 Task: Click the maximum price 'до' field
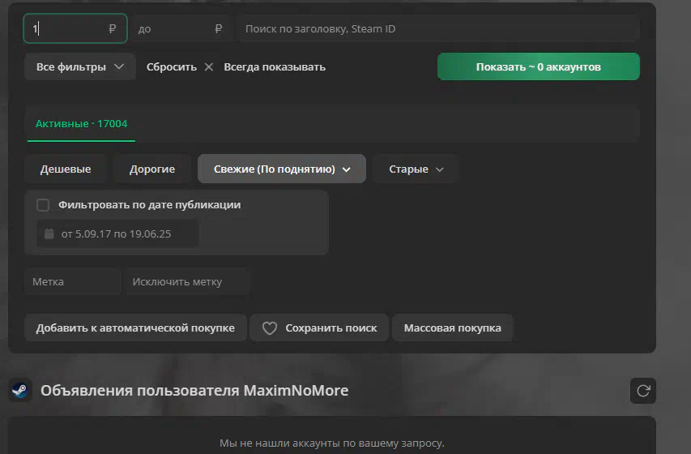[181, 28]
